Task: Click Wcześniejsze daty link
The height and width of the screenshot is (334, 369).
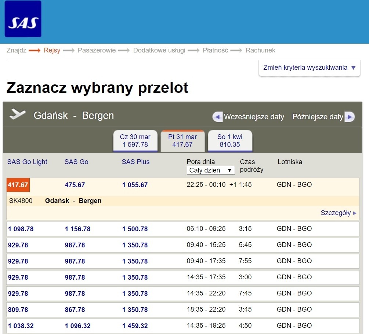Action: coord(254,117)
